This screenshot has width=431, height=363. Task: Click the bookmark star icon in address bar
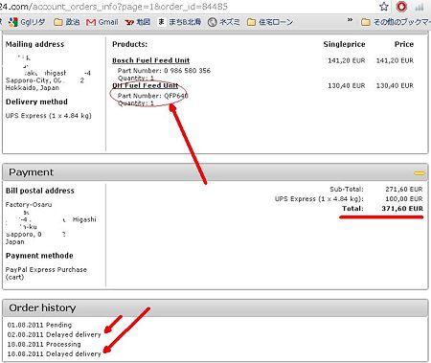tap(384, 7)
